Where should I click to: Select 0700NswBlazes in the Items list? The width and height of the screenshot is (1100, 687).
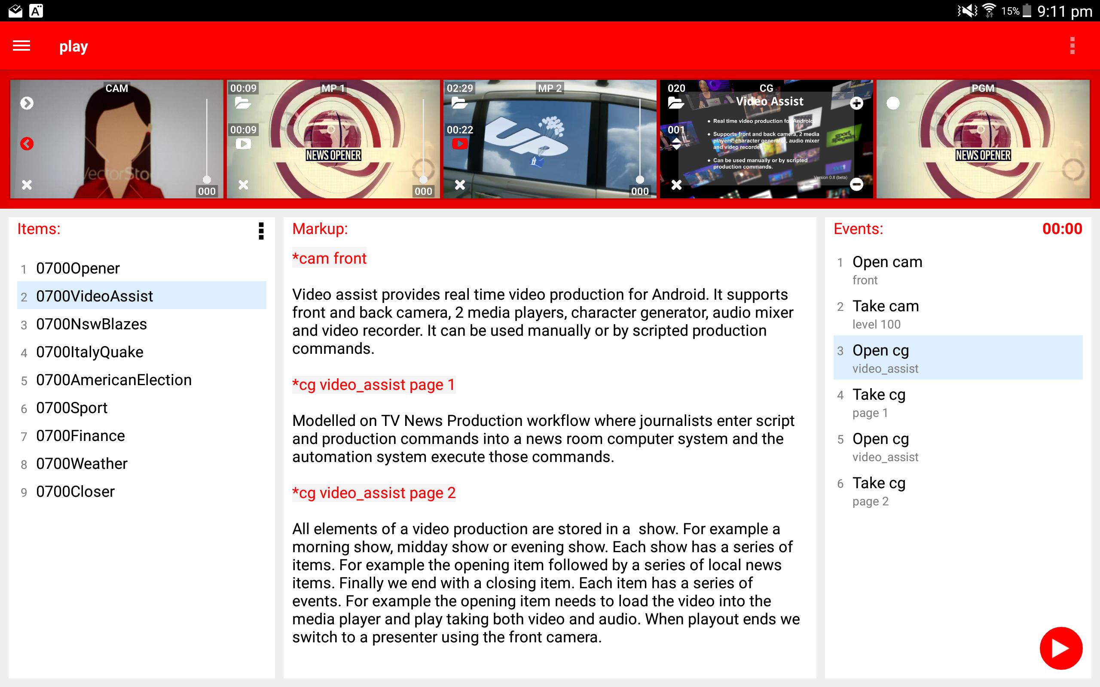[x=92, y=324]
